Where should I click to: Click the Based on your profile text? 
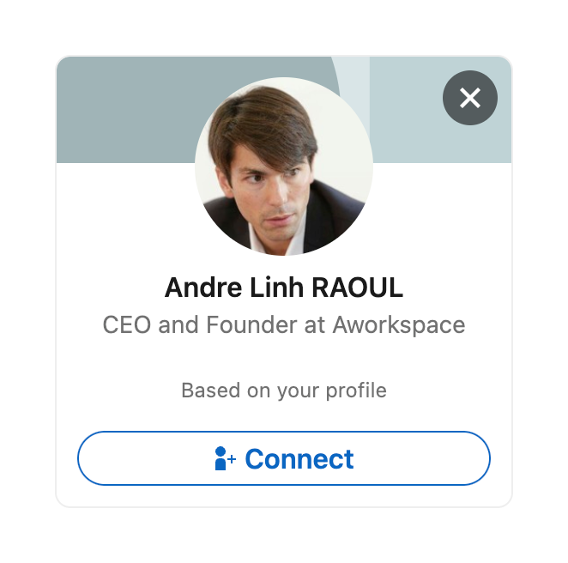(x=283, y=390)
